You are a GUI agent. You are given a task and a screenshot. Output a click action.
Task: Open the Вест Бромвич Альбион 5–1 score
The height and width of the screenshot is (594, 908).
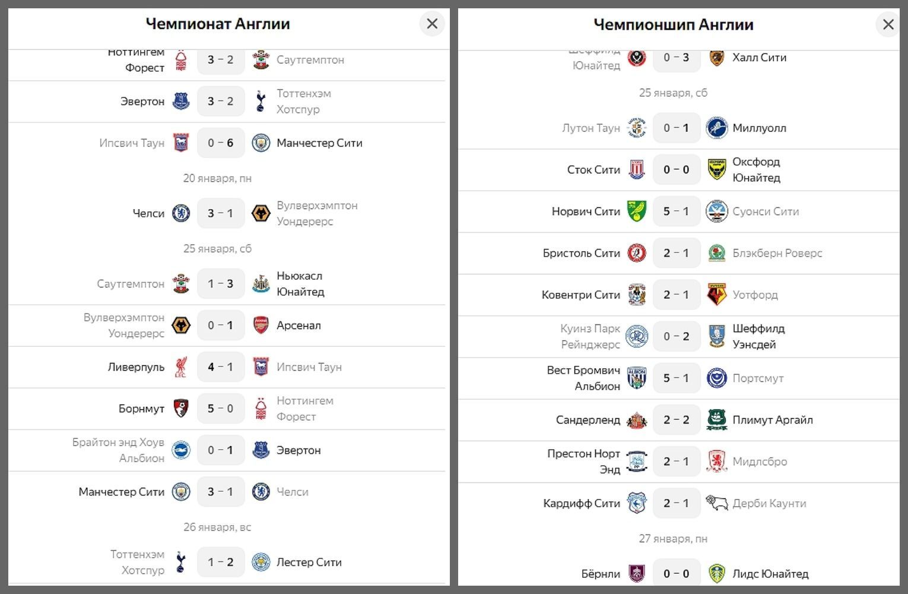click(677, 378)
